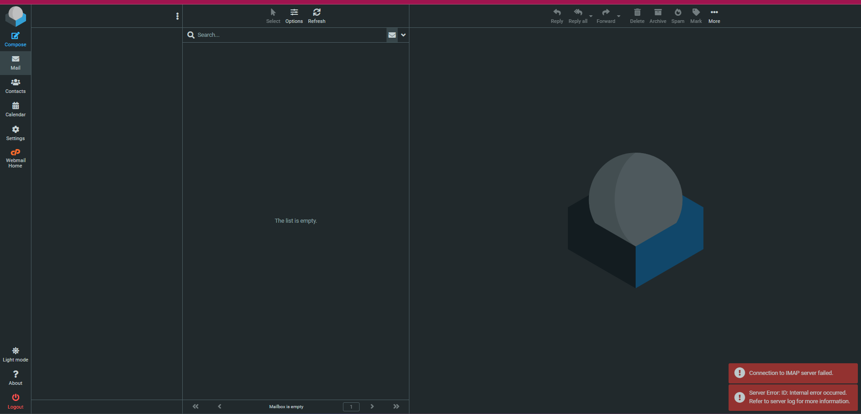Open the Reply all dropdown arrow
This screenshot has height=414, width=861.
591,16
